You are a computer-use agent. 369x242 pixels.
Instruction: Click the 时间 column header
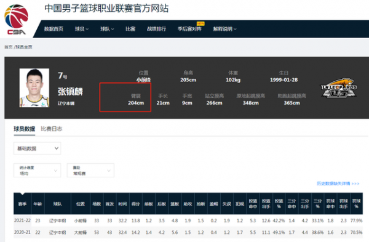tap(122, 204)
